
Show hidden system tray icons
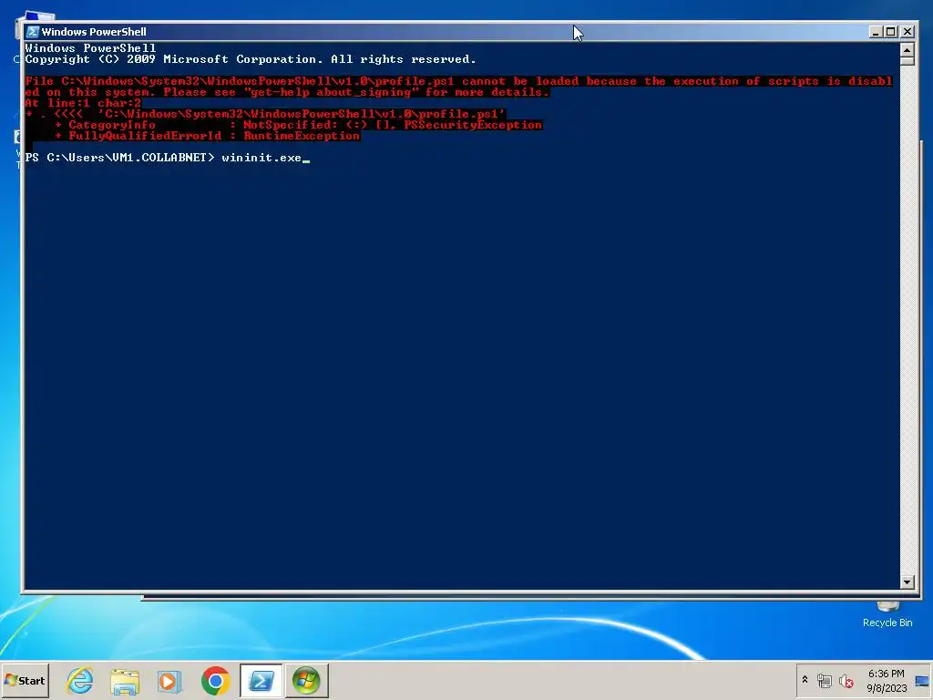point(805,680)
